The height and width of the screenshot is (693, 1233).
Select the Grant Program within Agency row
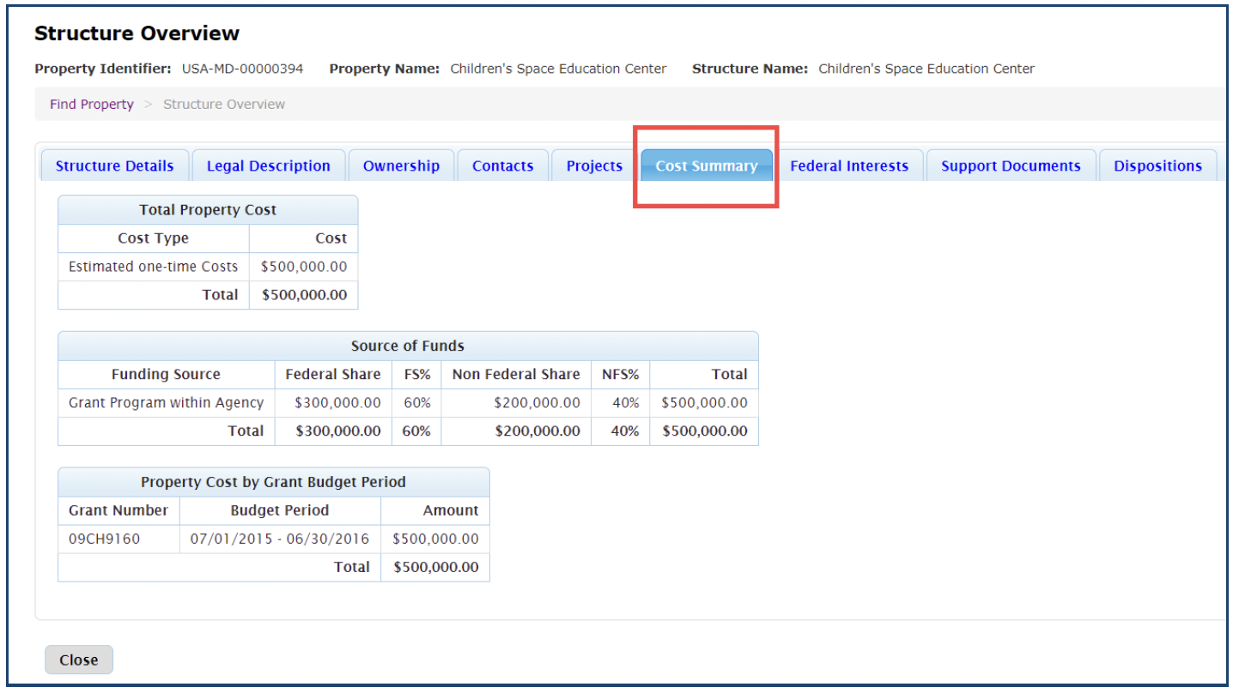pyautogui.click(x=166, y=402)
